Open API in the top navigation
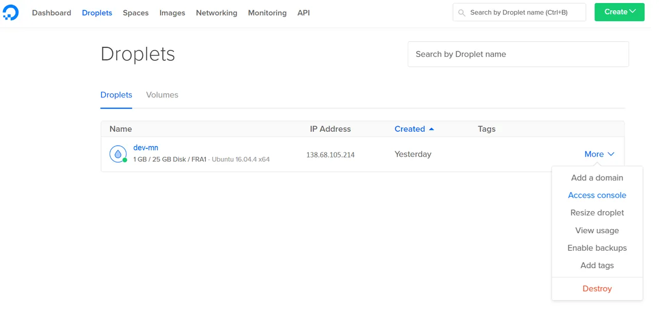The image size is (659, 313). pyautogui.click(x=304, y=13)
